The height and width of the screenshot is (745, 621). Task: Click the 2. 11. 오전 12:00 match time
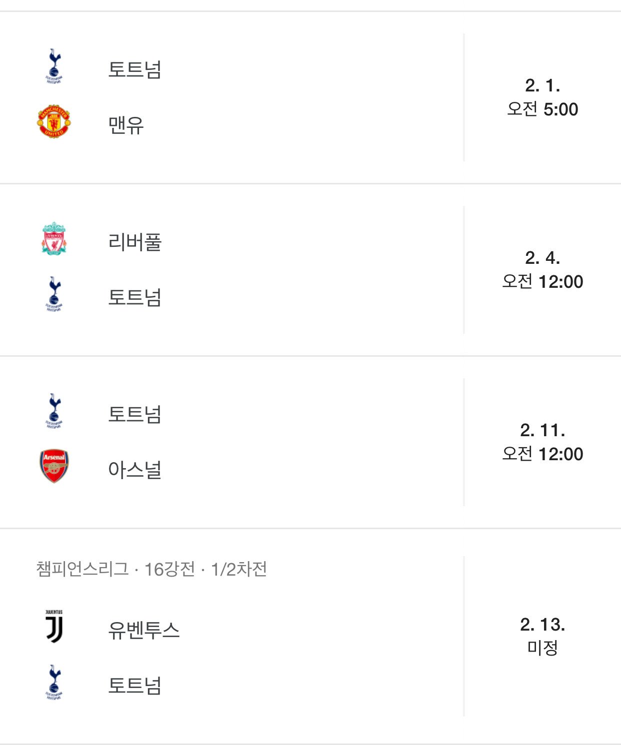(542, 442)
